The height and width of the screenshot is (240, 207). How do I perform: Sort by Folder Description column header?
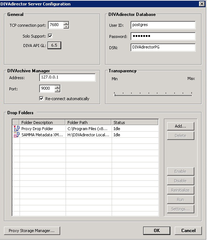[42, 122]
